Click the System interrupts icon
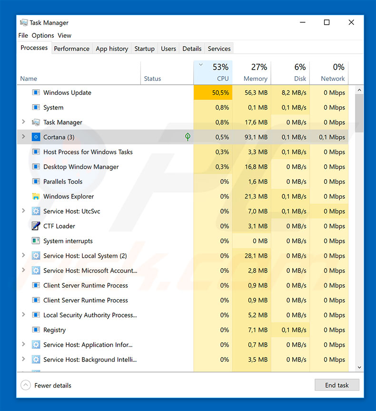Viewport: 376px width, 411px height. tap(36, 241)
